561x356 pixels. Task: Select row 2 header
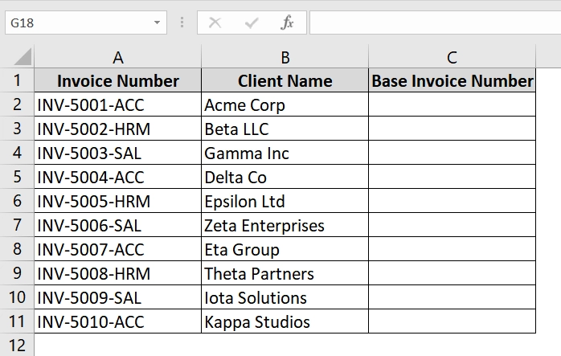click(17, 104)
